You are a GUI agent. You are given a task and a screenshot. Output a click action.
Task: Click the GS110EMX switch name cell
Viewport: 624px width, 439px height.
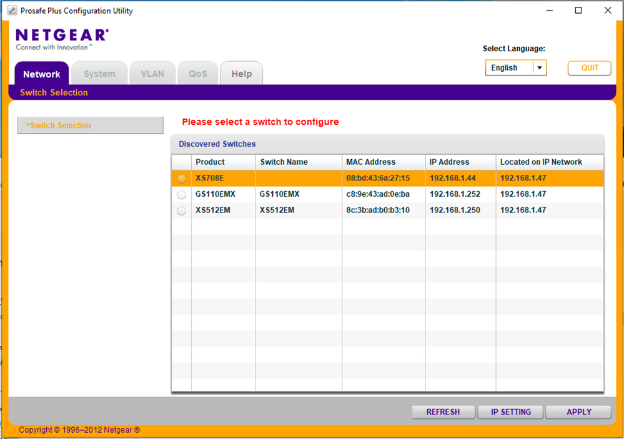click(x=299, y=194)
